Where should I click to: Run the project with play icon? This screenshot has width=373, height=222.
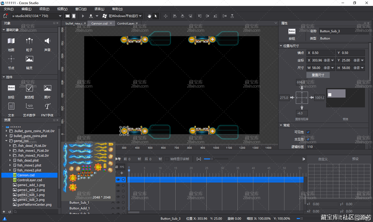pyautogui.click(x=83, y=16)
